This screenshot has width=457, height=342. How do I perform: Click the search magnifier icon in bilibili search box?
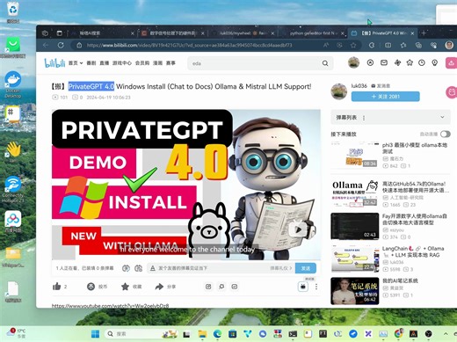tap(325, 63)
